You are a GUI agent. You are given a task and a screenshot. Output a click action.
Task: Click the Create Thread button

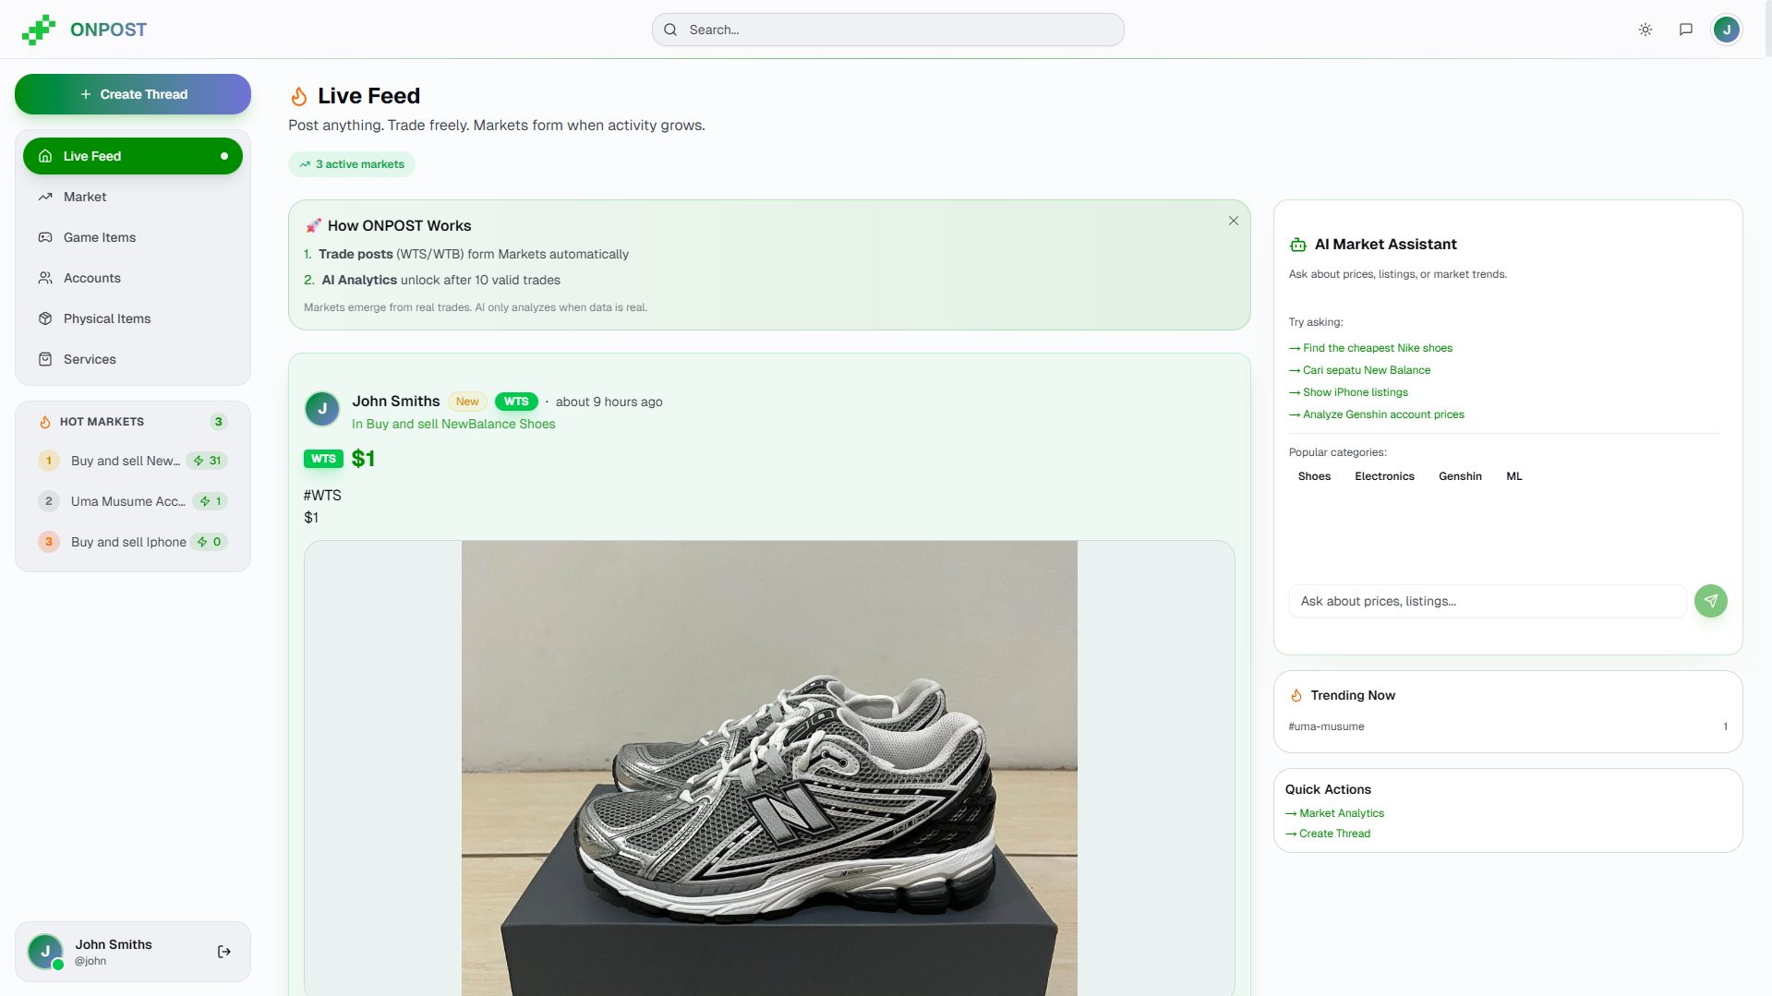133,94
